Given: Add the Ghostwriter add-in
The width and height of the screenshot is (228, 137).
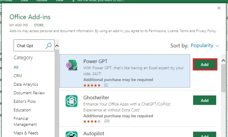Looking at the screenshot, I should click(205, 100).
